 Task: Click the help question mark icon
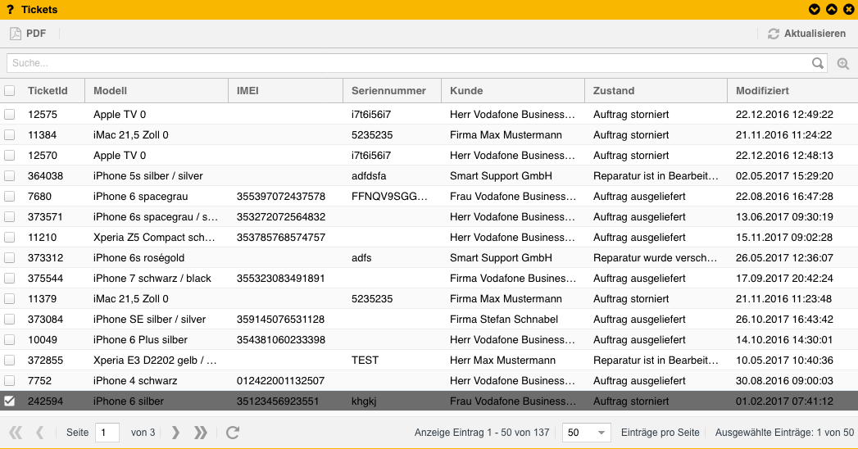point(11,9)
